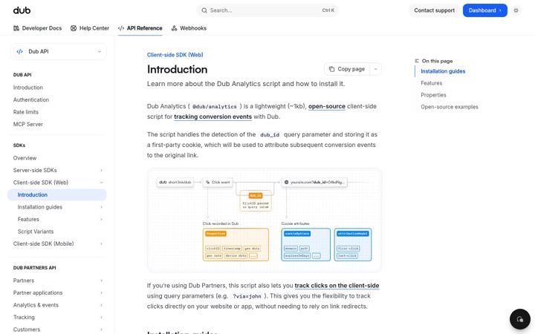This screenshot has height=334, width=535.
Task: Expand Installation guides in sidebar
Action: point(101,207)
